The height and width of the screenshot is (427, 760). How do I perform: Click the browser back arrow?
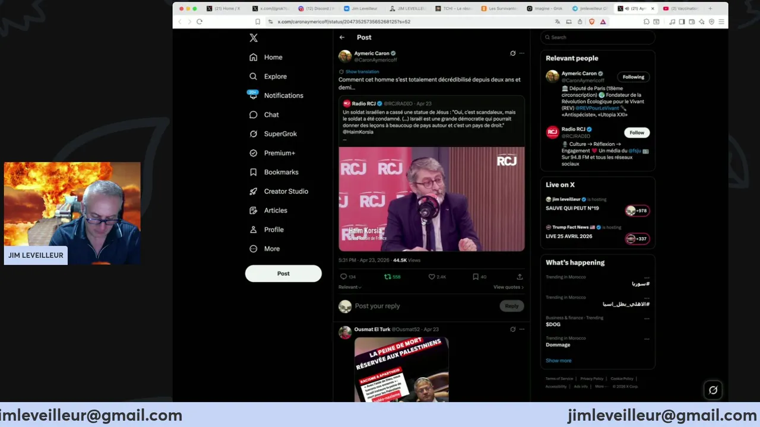pos(181,21)
